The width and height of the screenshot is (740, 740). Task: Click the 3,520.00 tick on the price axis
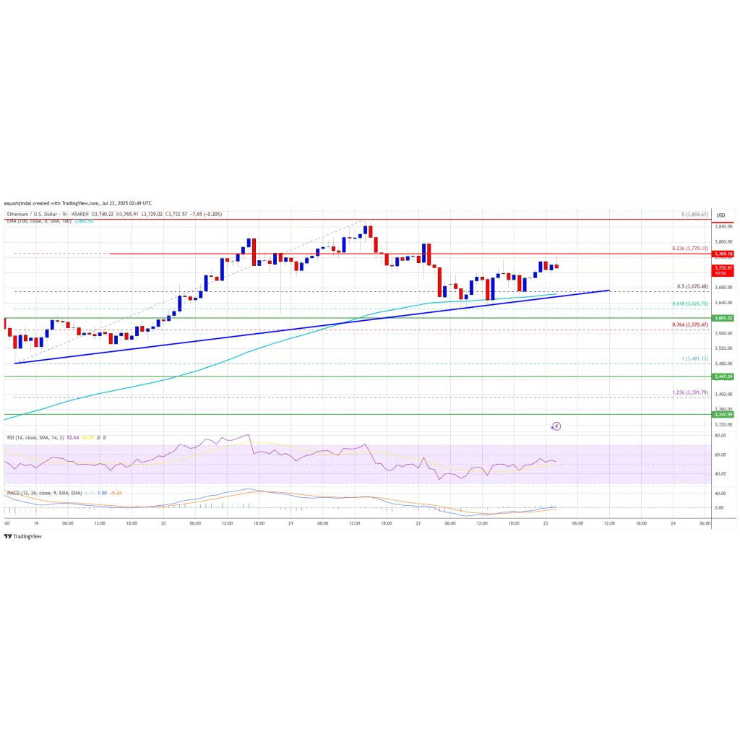(x=723, y=348)
